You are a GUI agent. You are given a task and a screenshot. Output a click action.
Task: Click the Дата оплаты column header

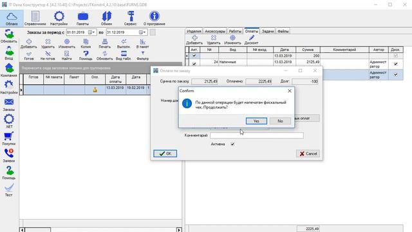pyautogui.click(x=115, y=79)
